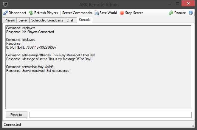The width and height of the screenshot is (197, 130).
Task: Maximize the ARK Remote Admin window
Action: coord(178,4)
